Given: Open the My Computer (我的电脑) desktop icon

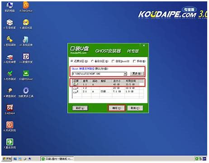Looking at the screenshot, I should tap(9, 7).
